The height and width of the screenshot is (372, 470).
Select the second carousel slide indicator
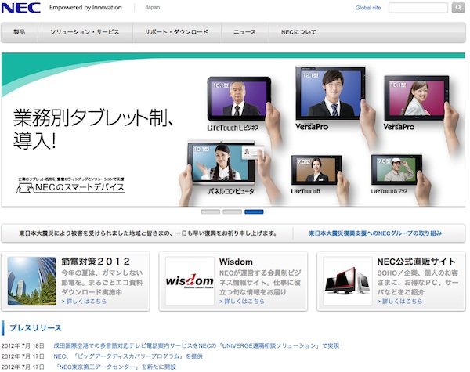232,211
